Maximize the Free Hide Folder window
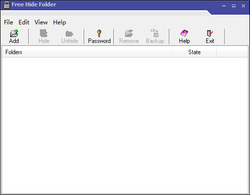The image size is (250, 195). click(233, 6)
